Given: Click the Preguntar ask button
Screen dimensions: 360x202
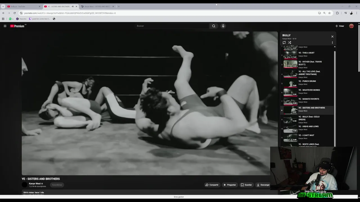Looking at the screenshot, I should [x=229, y=185].
